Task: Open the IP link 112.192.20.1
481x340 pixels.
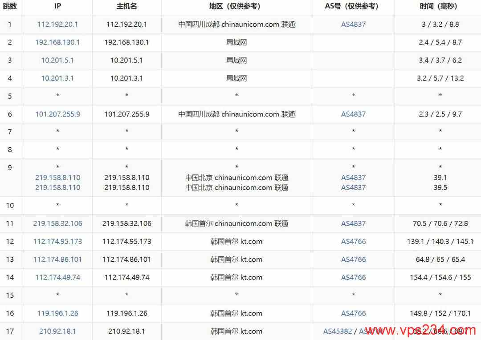Action: coord(57,24)
